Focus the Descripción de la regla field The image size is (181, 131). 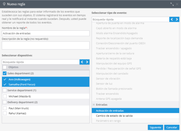[45, 45]
